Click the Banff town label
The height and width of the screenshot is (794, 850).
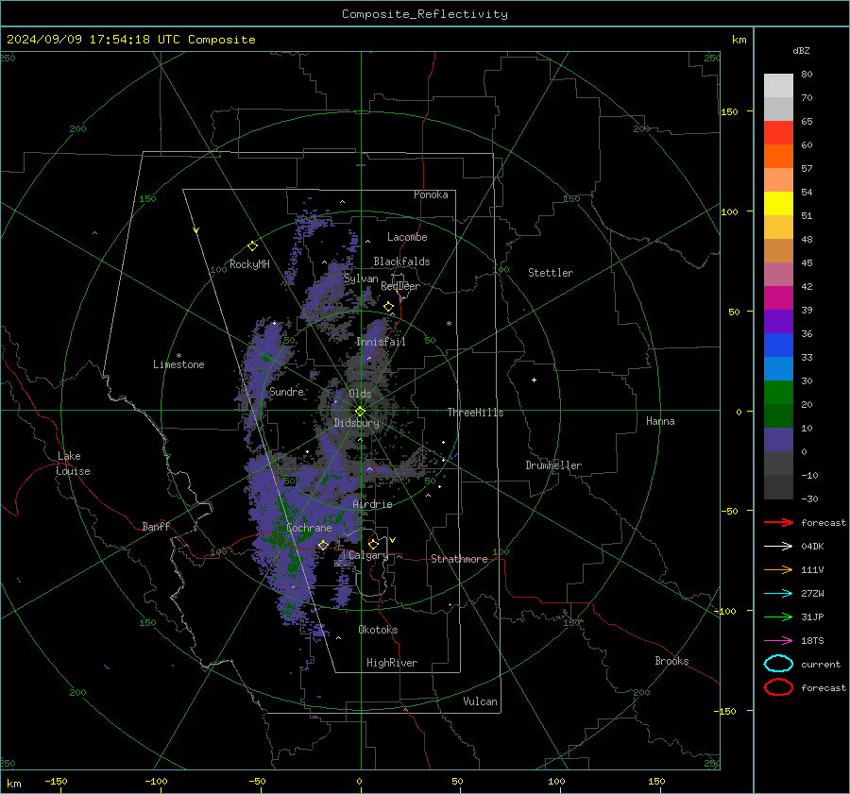pyautogui.click(x=156, y=526)
